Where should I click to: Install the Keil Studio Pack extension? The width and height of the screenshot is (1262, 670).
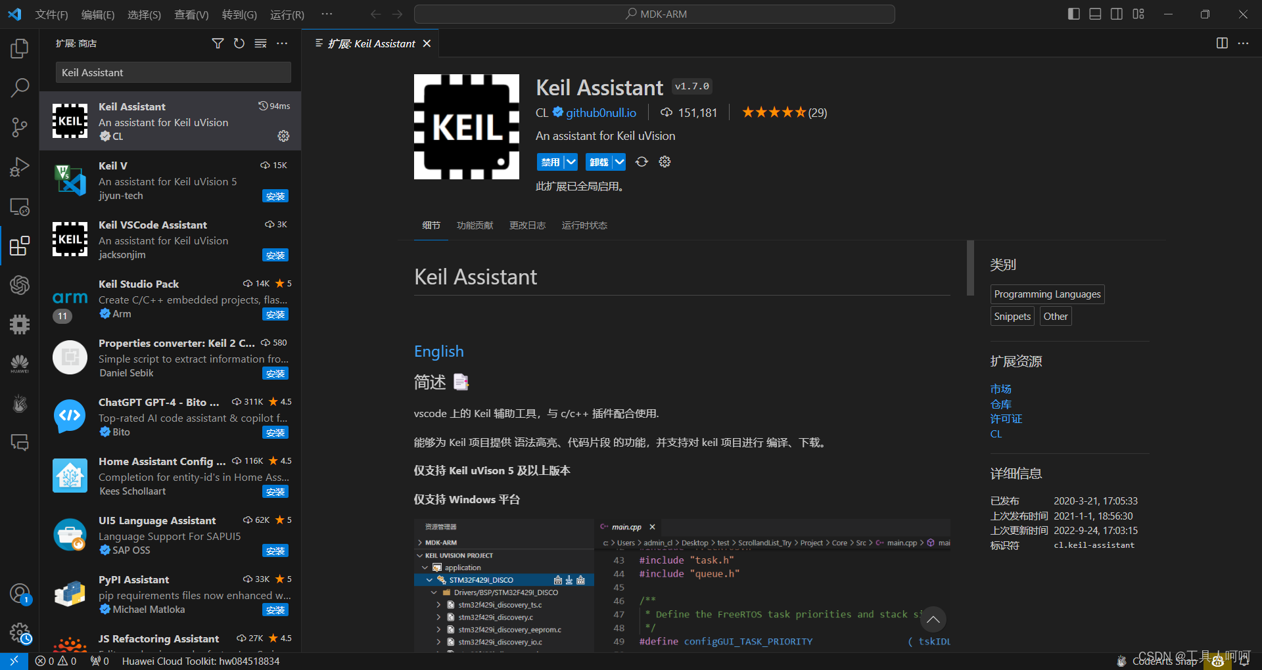pos(275,314)
